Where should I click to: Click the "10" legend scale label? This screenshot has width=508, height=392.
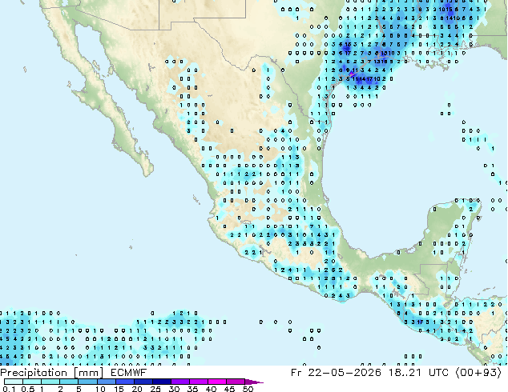[x=100, y=389]
